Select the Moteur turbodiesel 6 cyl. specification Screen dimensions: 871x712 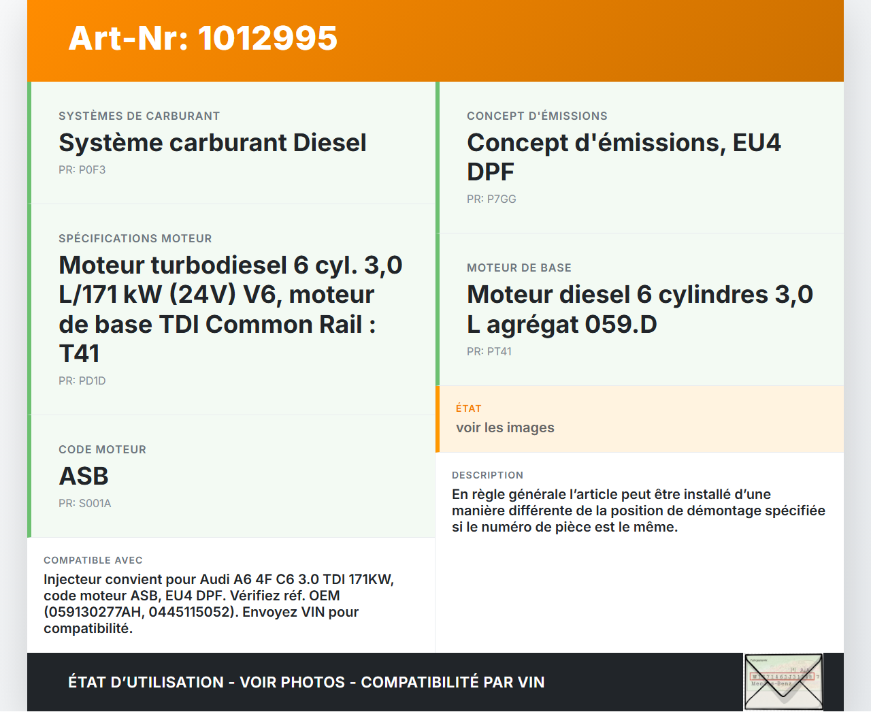tap(230, 309)
